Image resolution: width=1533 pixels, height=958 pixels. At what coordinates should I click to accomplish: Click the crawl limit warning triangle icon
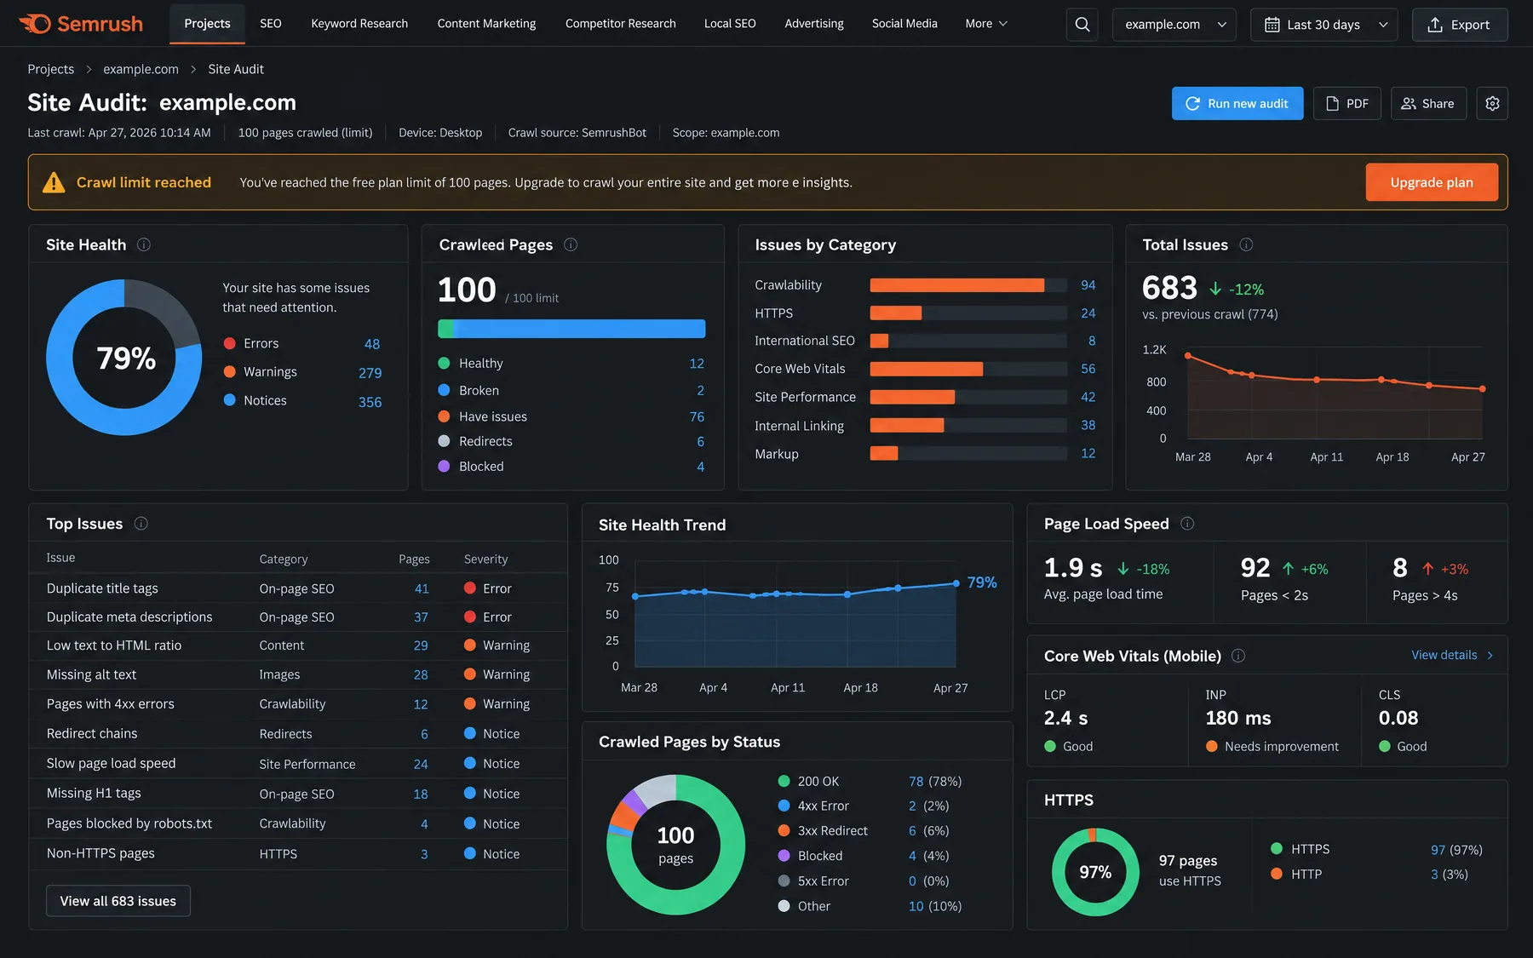click(54, 182)
